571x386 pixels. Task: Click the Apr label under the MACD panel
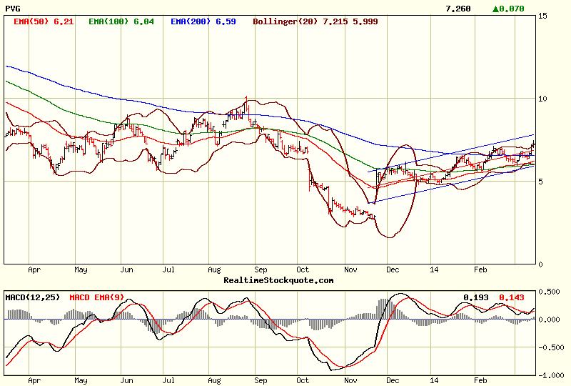pyautogui.click(x=34, y=381)
